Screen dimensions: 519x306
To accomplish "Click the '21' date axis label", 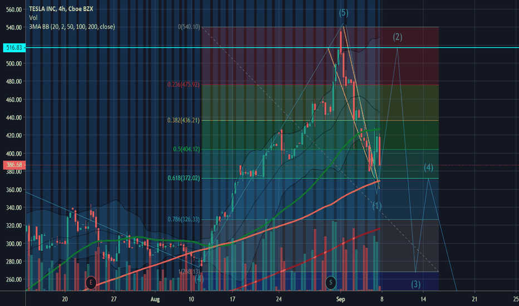I will (x=474, y=299).
